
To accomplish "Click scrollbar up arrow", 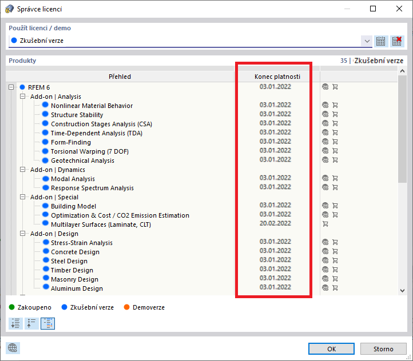I will (x=402, y=71).
